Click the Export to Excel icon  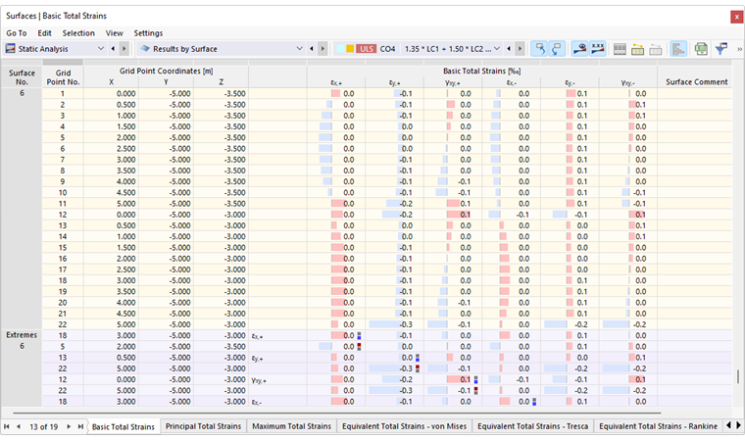tap(701, 48)
